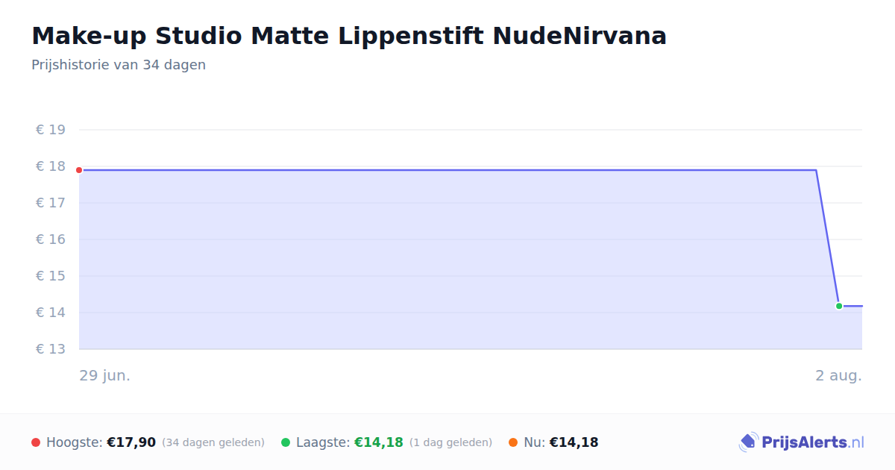895x470 pixels.
Task: Click the steep price drop line segment
Action: [827, 238]
